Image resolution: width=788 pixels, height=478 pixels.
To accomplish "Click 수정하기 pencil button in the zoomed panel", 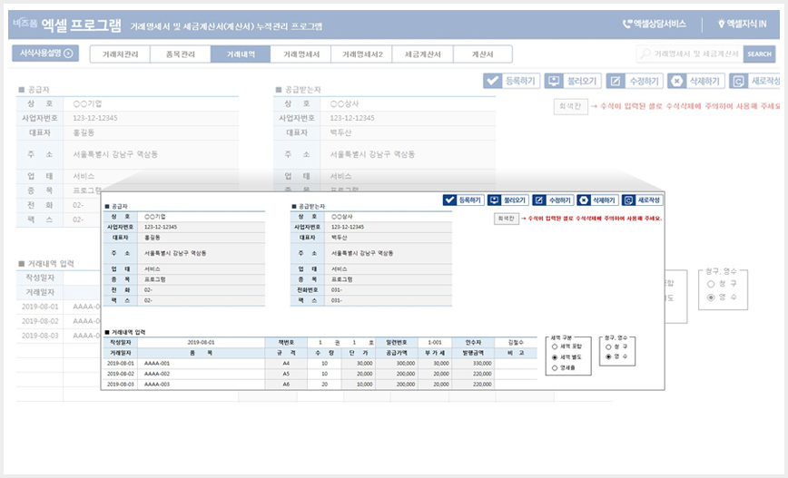I will (552, 200).
